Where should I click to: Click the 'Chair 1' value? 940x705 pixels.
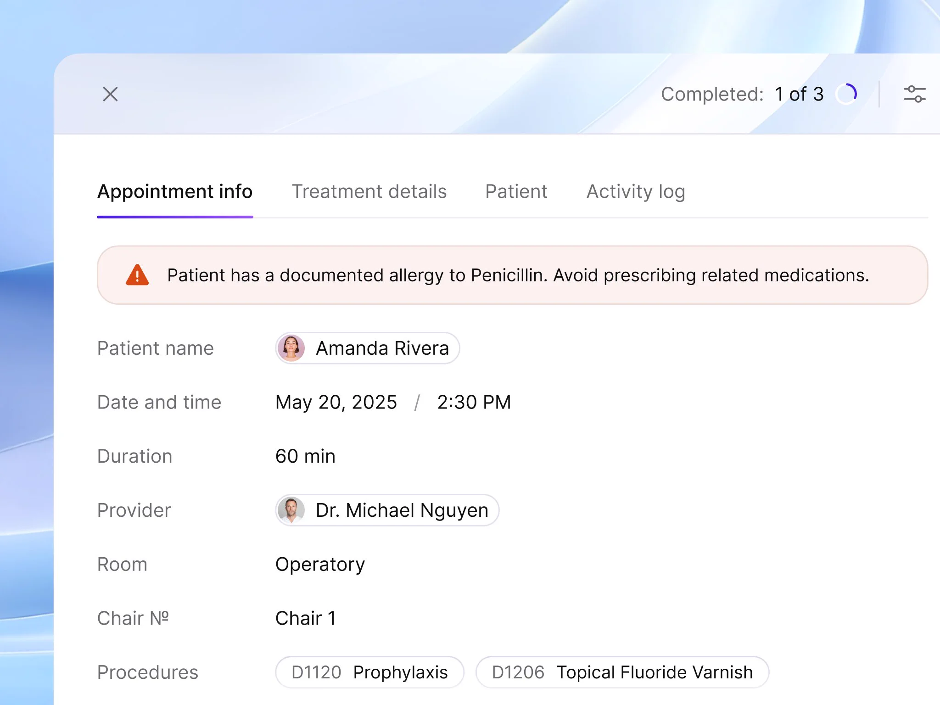[306, 618]
